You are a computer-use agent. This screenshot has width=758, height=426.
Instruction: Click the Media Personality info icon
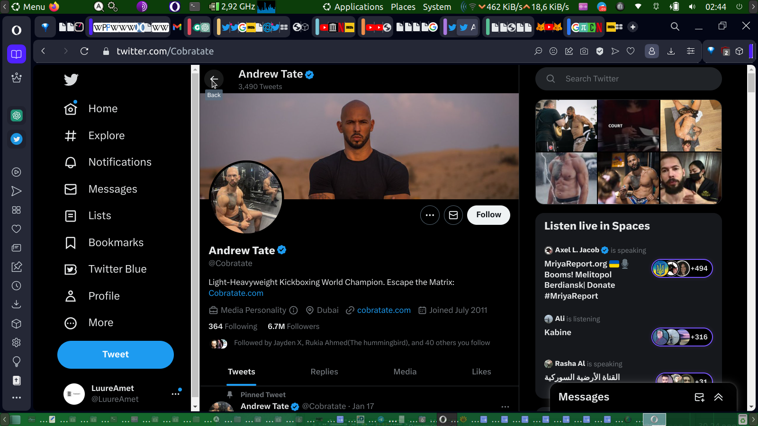(294, 310)
